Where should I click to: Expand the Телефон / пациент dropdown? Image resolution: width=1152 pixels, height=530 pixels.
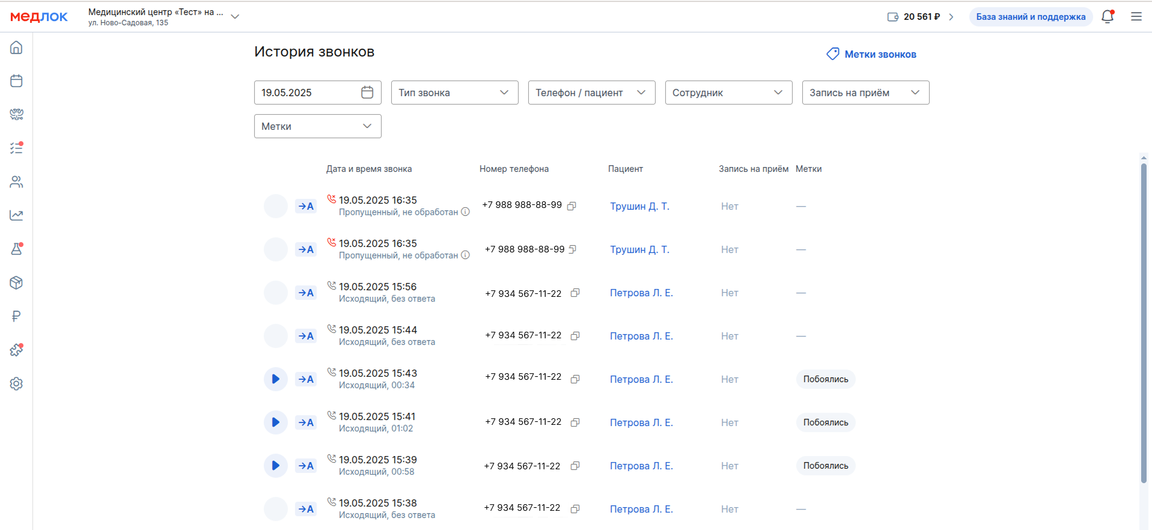pyautogui.click(x=592, y=93)
